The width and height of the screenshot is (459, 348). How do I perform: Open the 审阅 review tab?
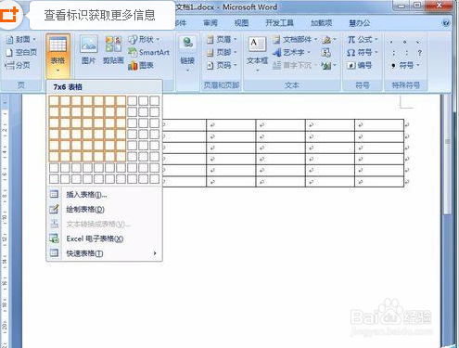tap(210, 23)
